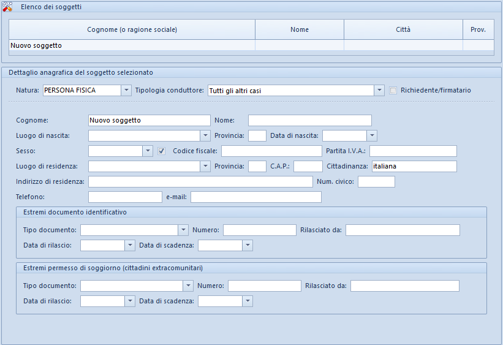Click the Prov. column header

(478, 29)
